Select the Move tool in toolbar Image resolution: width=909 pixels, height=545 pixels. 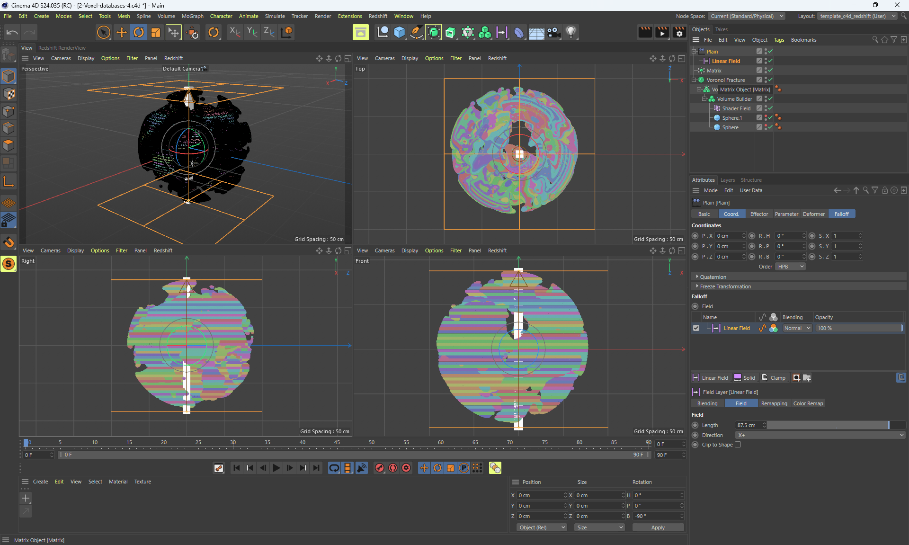122,32
